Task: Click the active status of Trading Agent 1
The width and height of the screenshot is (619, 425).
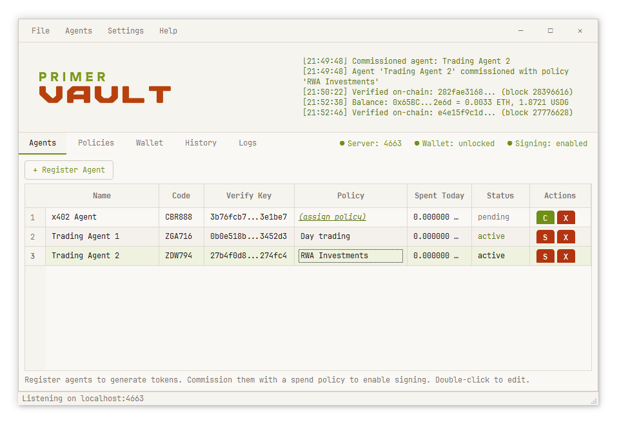Action: (491, 236)
